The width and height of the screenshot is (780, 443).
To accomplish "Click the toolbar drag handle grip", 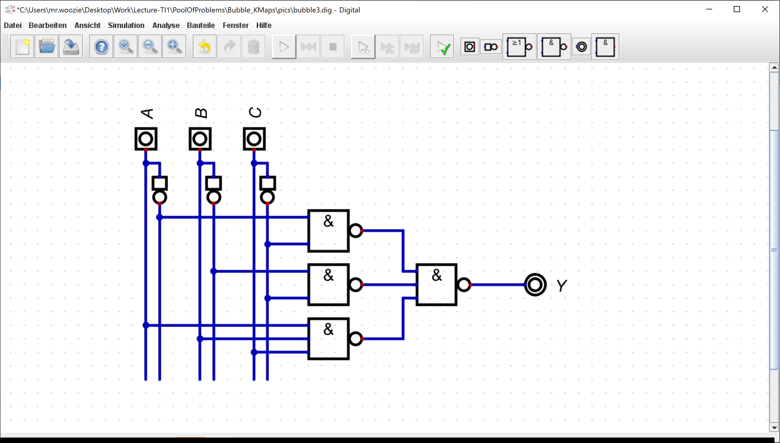I will click(5, 47).
